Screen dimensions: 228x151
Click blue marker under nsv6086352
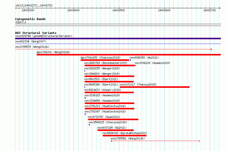[x=130, y=60]
